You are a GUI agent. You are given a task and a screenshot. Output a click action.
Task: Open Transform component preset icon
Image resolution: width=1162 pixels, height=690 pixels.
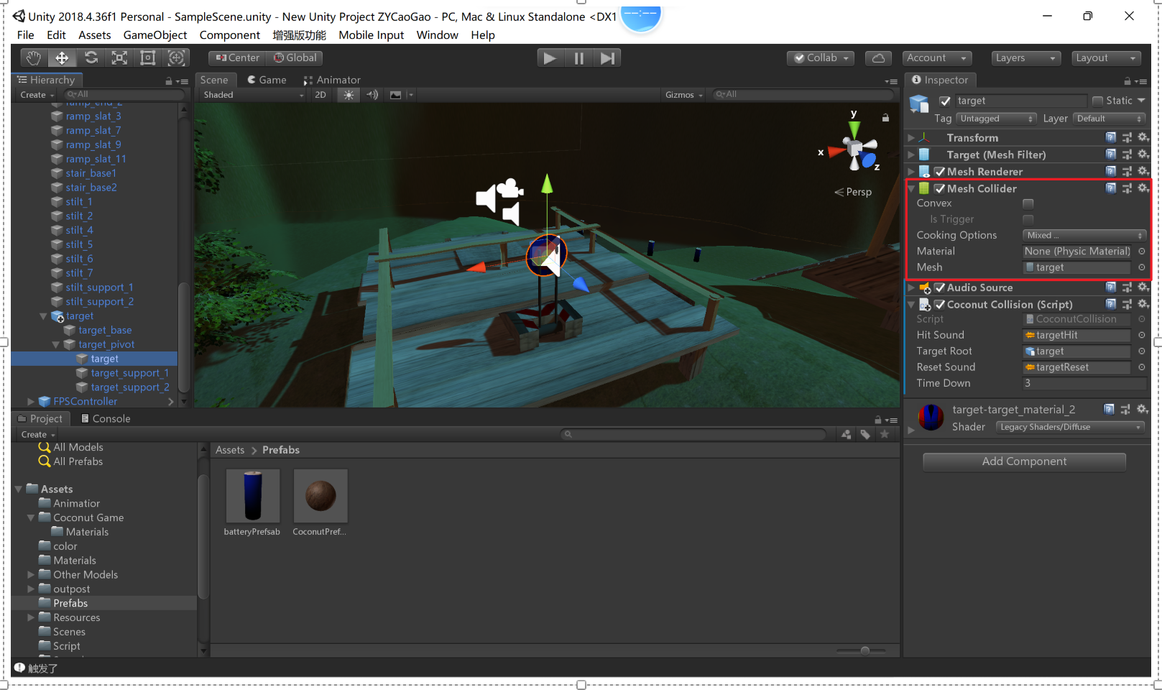click(1127, 137)
